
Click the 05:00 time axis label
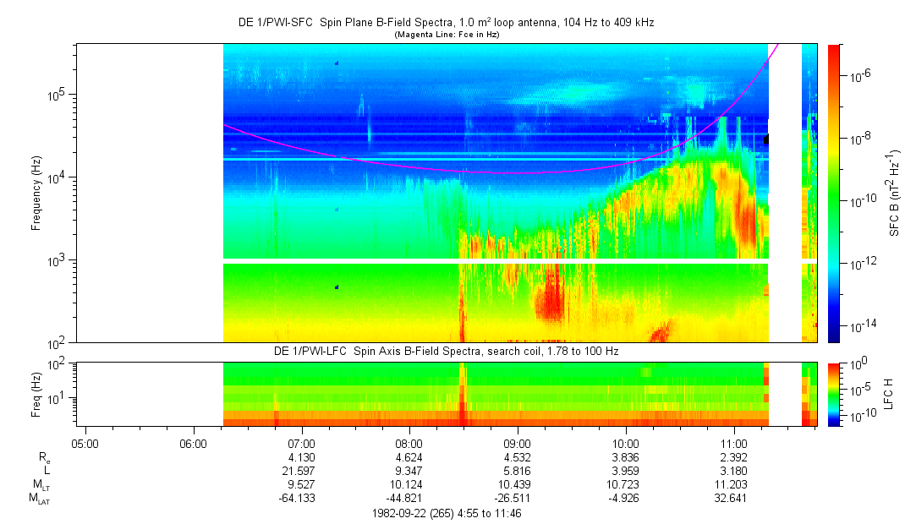(x=85, y=444)
